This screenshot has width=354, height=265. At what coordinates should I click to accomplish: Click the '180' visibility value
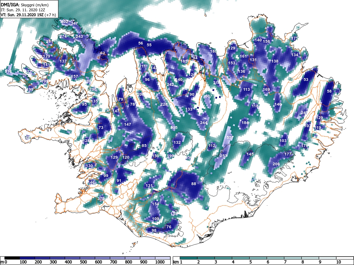click(213, 51)
